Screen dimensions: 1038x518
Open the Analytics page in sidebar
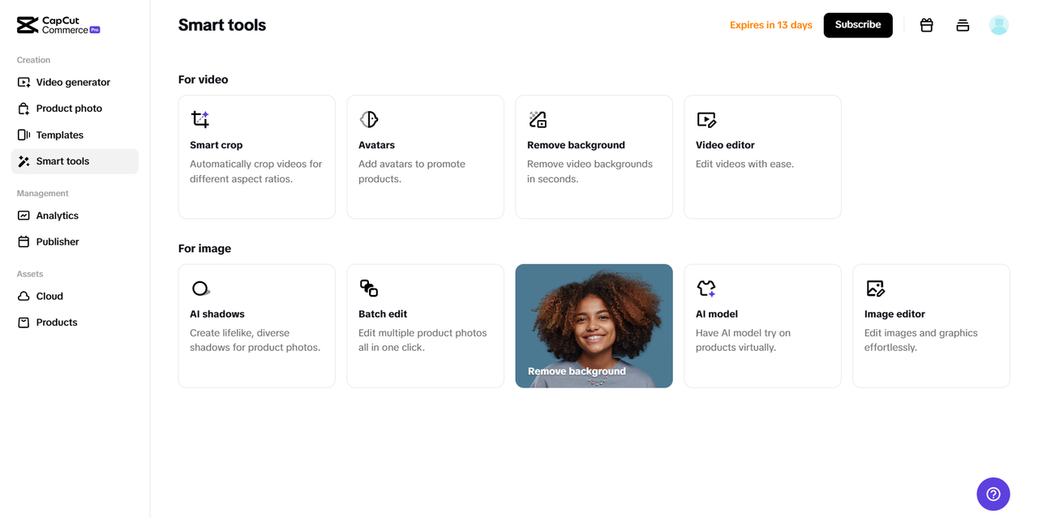pyautogui.click(x=58, y=216)
